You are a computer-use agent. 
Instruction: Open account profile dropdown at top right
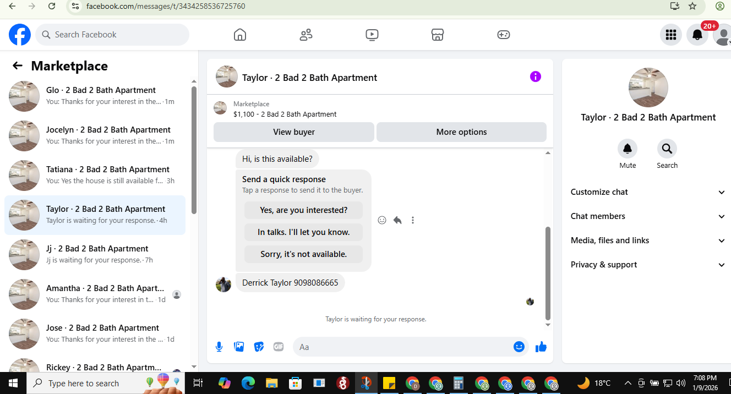(722, 35)
